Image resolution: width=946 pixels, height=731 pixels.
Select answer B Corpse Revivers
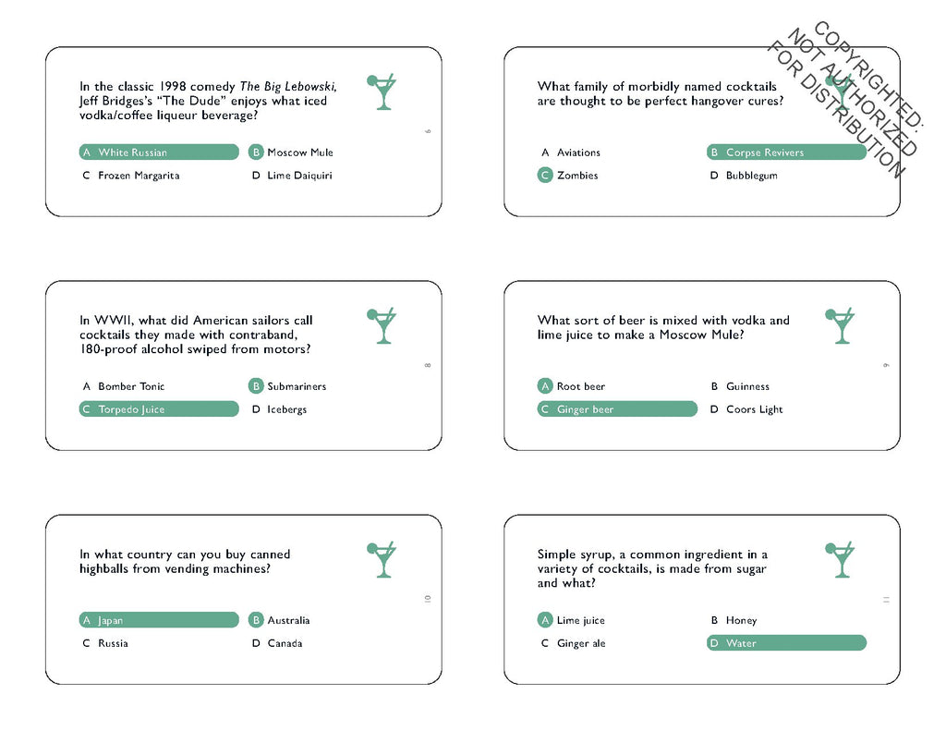pos(786,152)
